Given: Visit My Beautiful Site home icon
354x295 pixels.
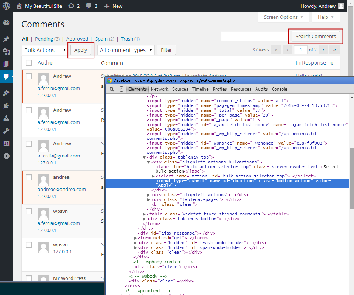Looking at the screenshot, I should [19, 6].
